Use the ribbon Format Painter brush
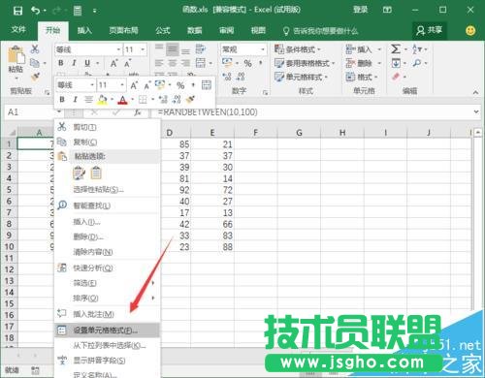Screen dimensions: 485x378 35,77
